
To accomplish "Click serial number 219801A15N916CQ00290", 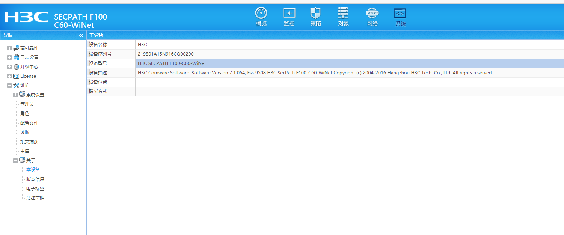I will click(x=166, y=54).
